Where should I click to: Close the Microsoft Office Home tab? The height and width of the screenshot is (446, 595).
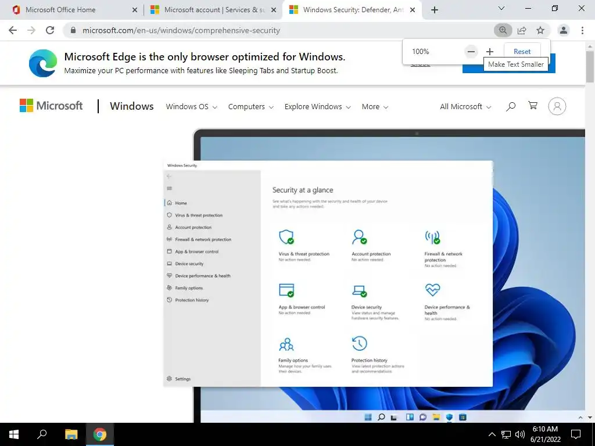(135, 10)
